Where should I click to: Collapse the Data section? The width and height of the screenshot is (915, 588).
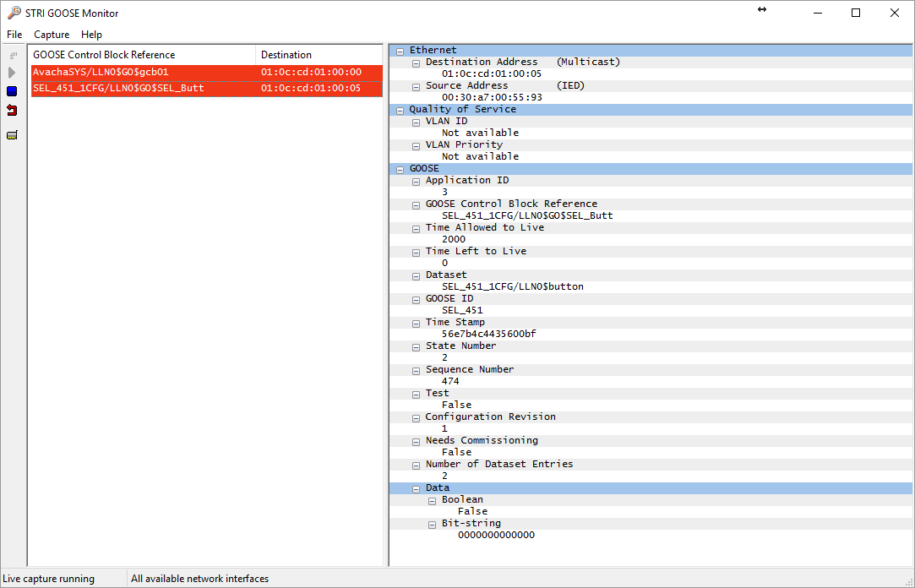point(416,488)
